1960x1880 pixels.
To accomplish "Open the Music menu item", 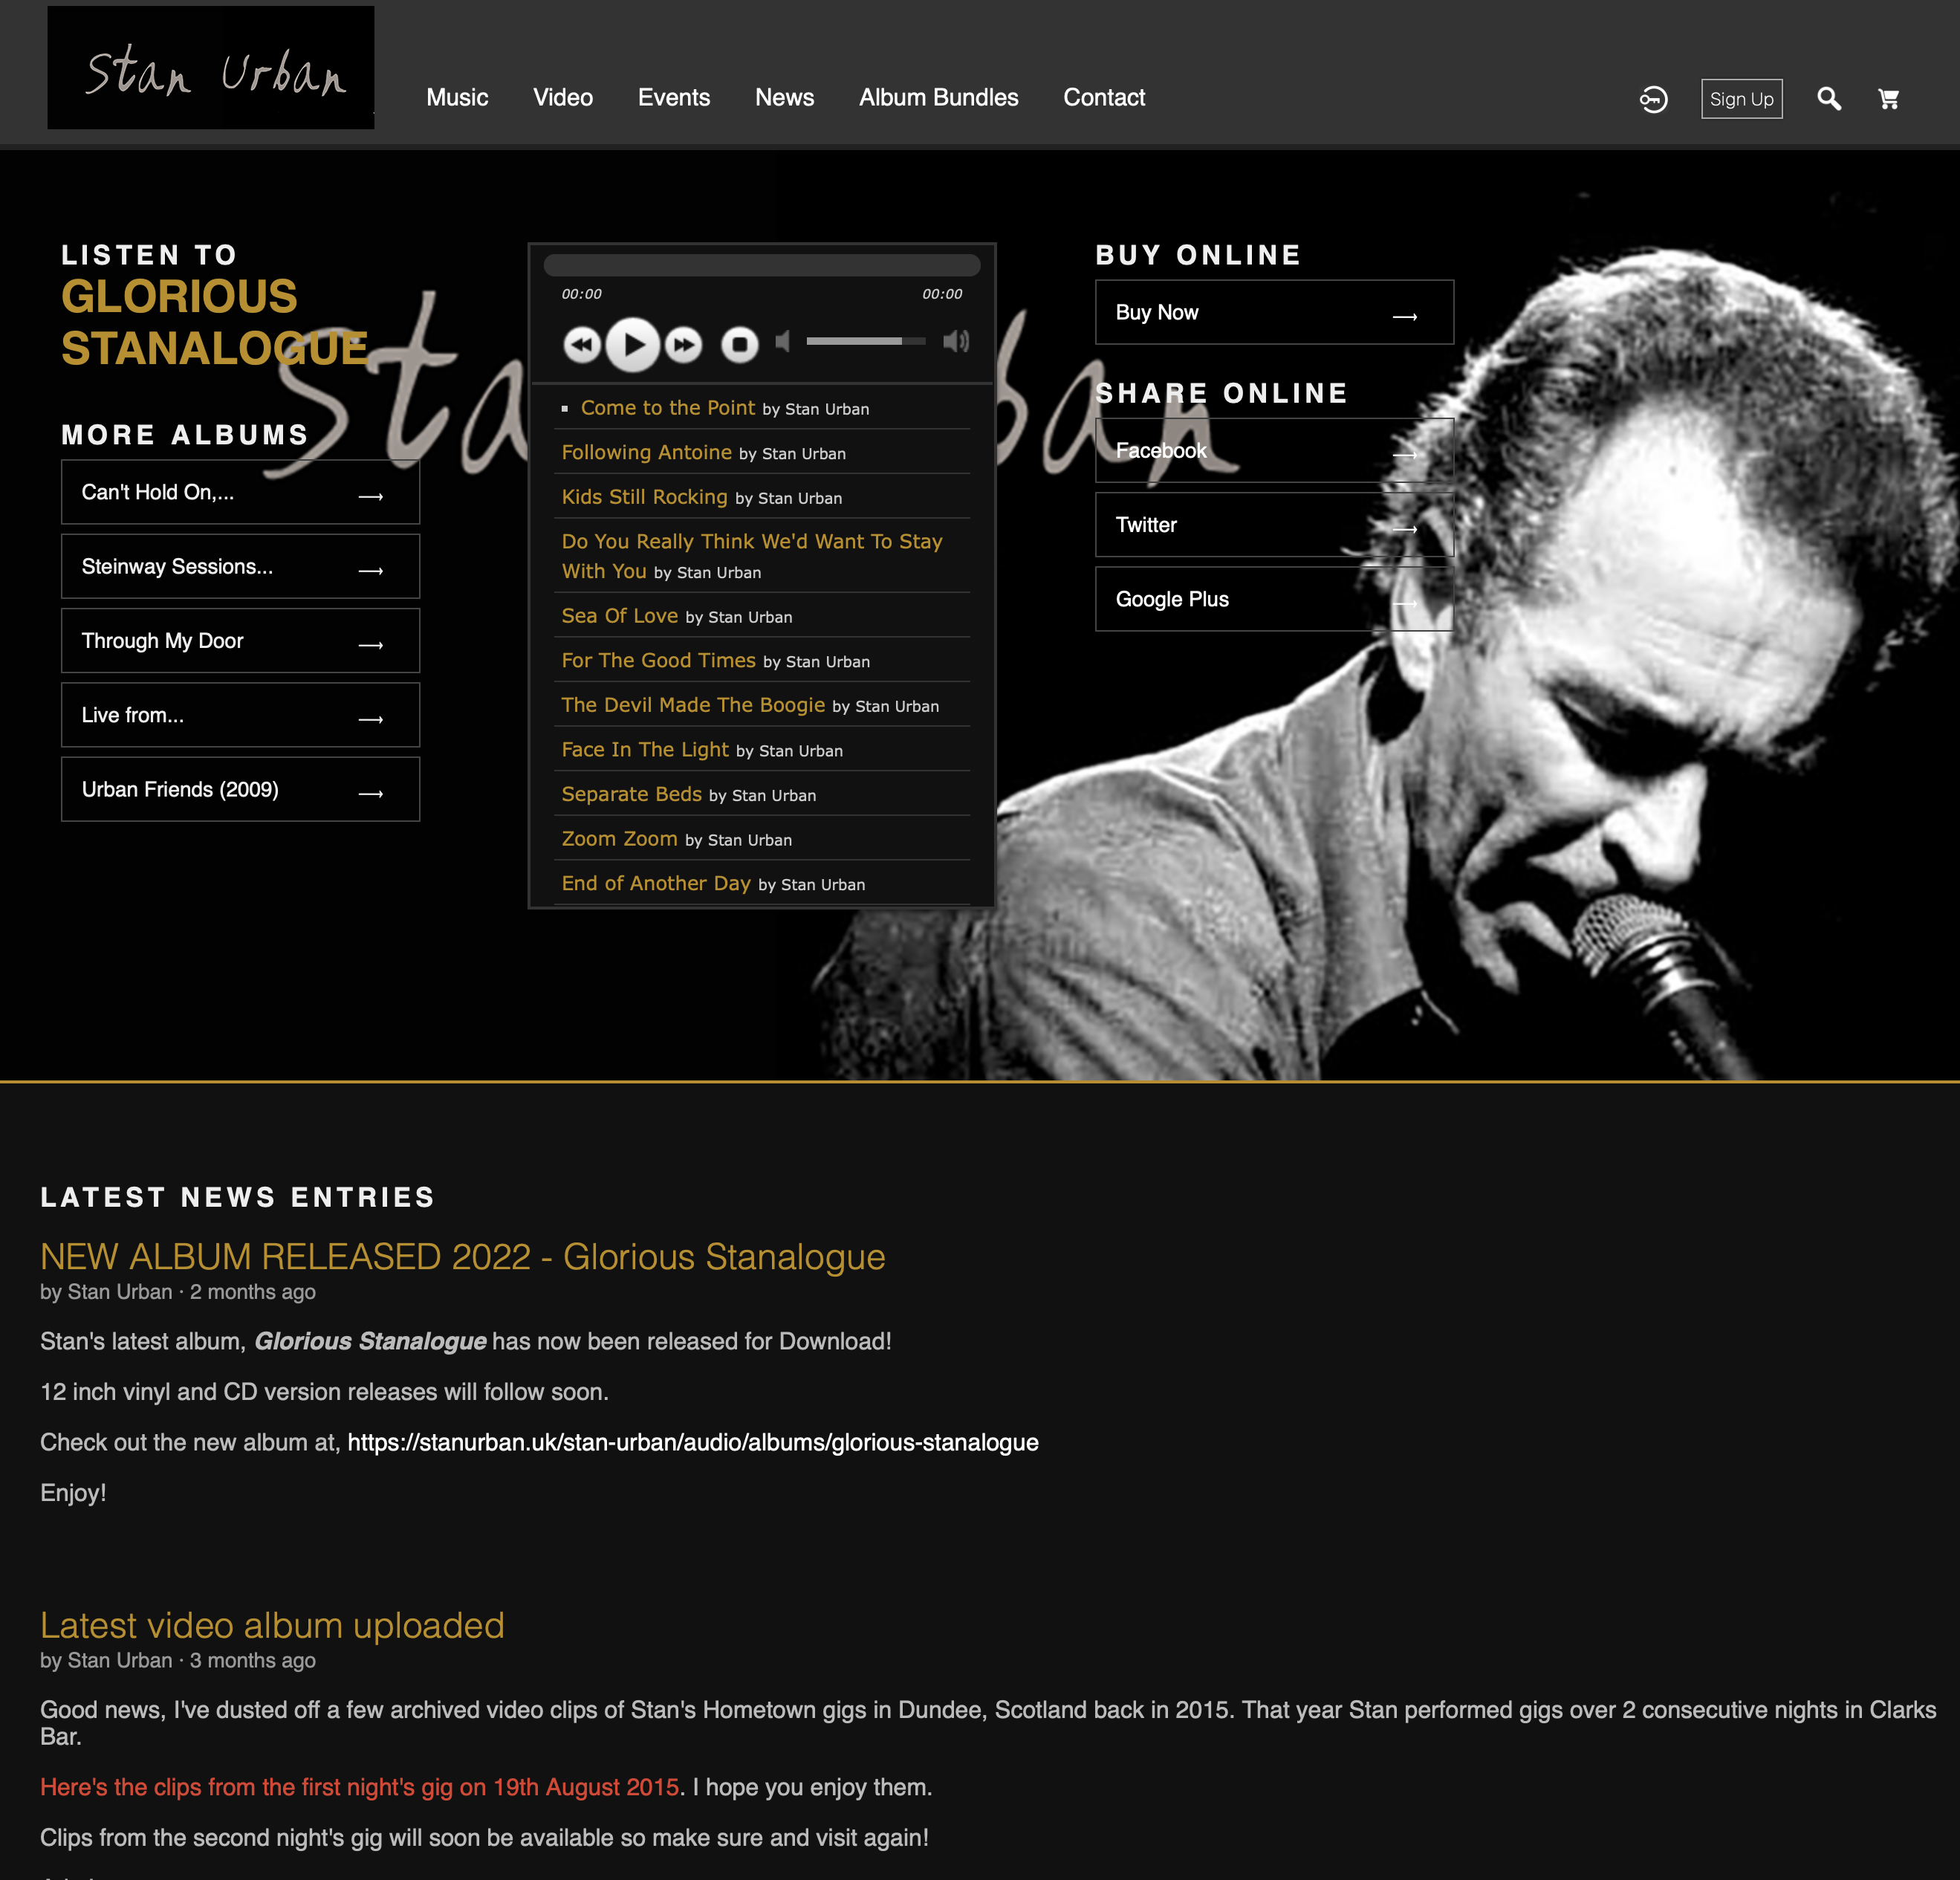I will pyautogui.click(x=457, y=97).
